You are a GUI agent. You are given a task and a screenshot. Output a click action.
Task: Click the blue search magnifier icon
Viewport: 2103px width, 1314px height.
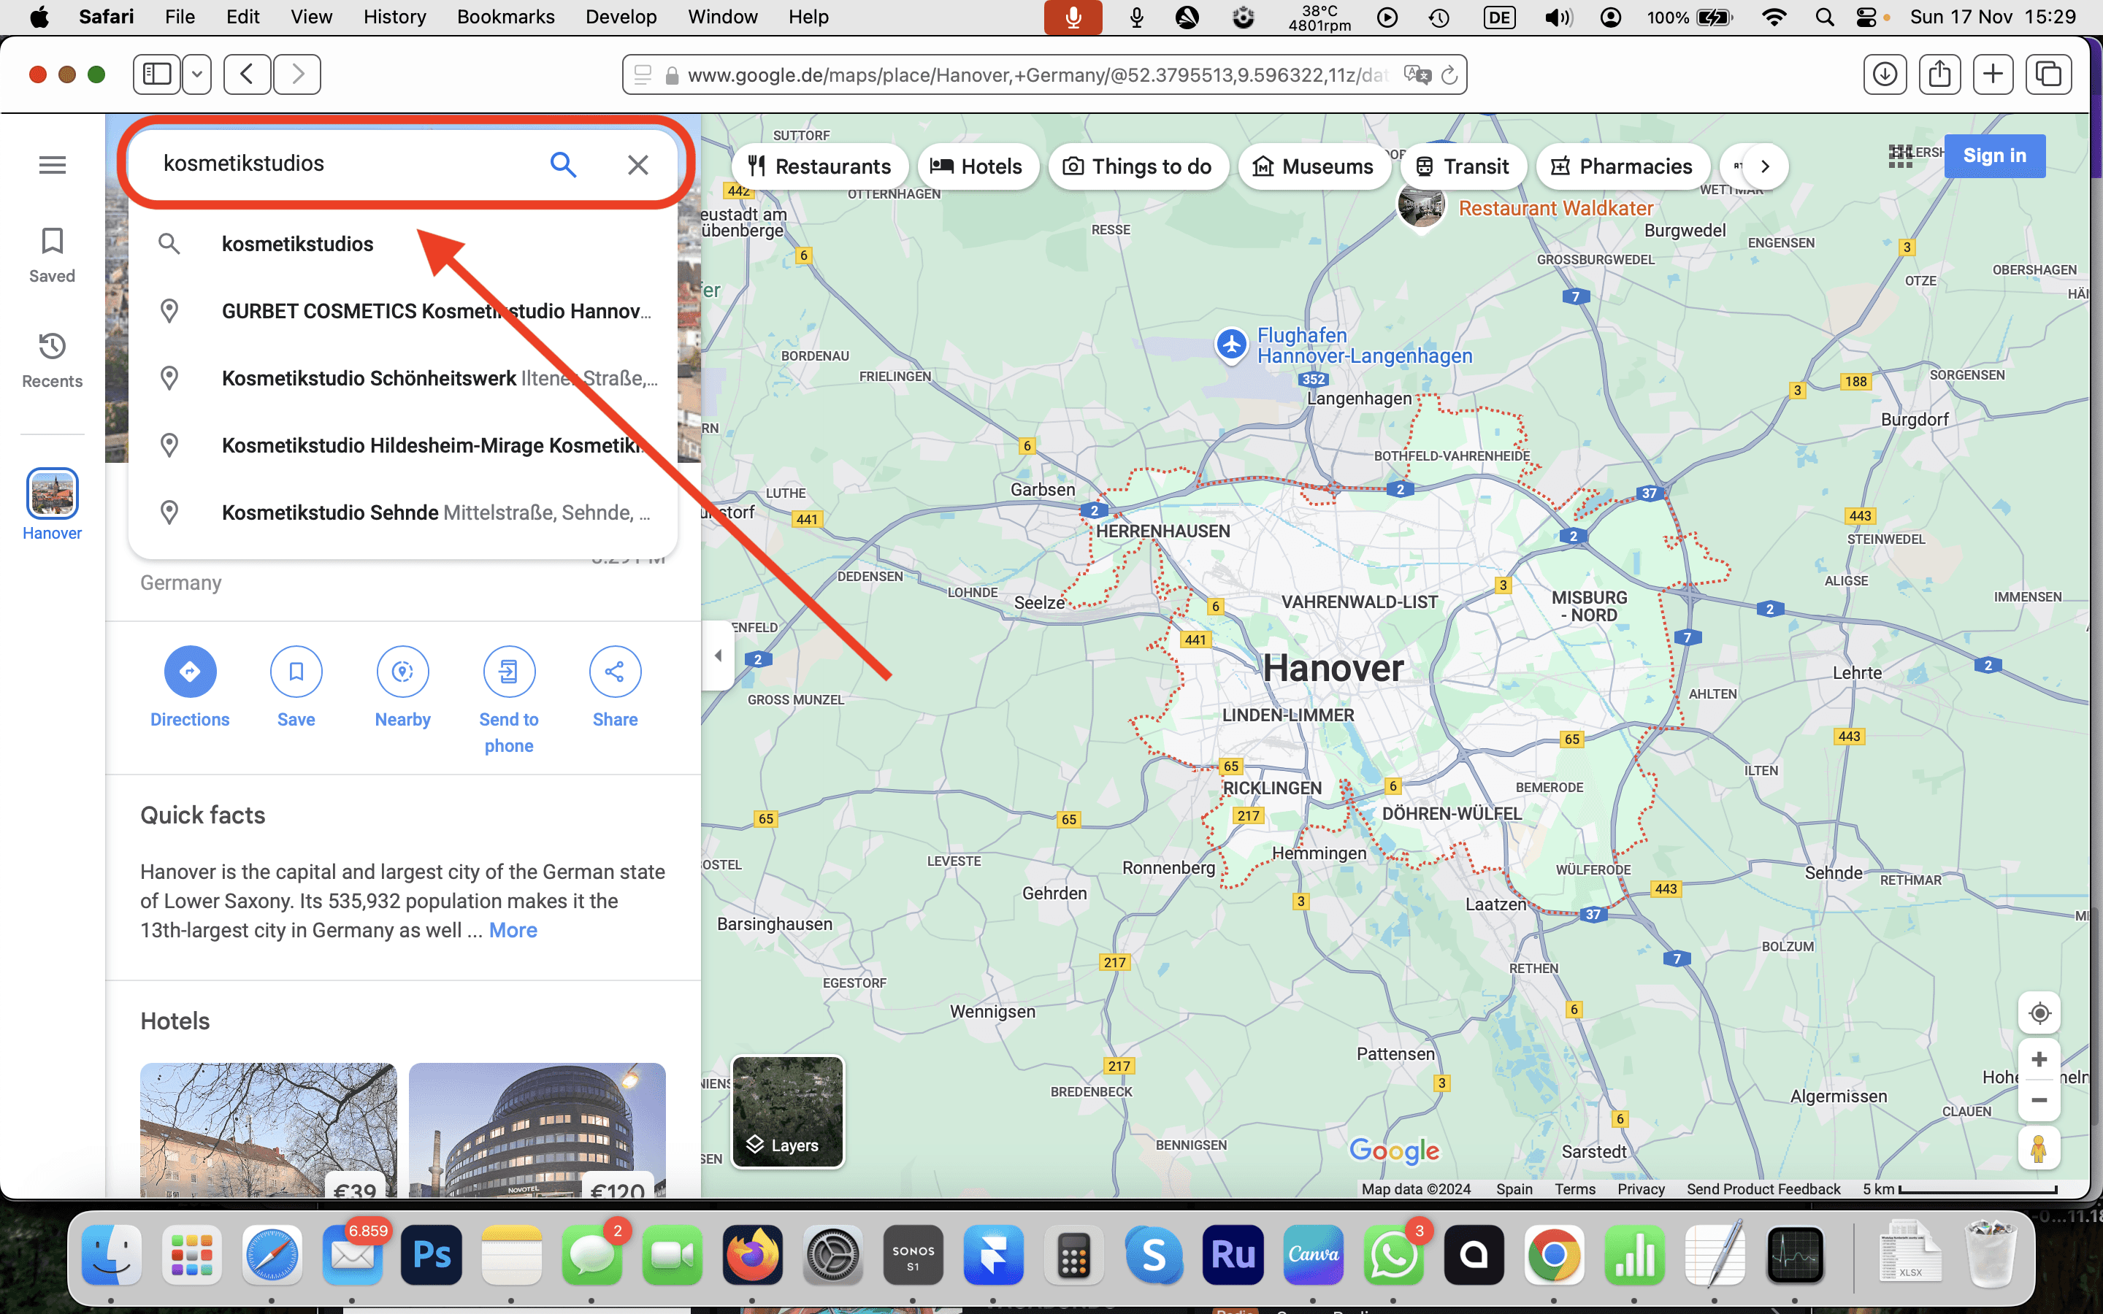click(563, 164)
